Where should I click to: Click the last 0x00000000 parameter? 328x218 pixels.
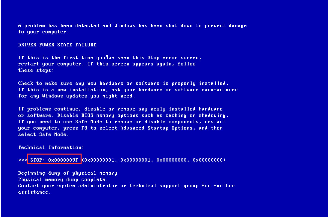click(x=208, y=160)
